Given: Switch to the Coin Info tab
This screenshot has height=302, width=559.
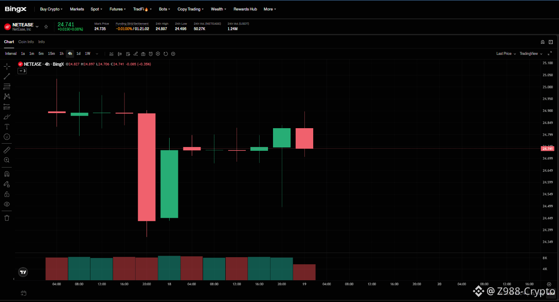Looking at the screenshot, I should [x=26, y=42].
